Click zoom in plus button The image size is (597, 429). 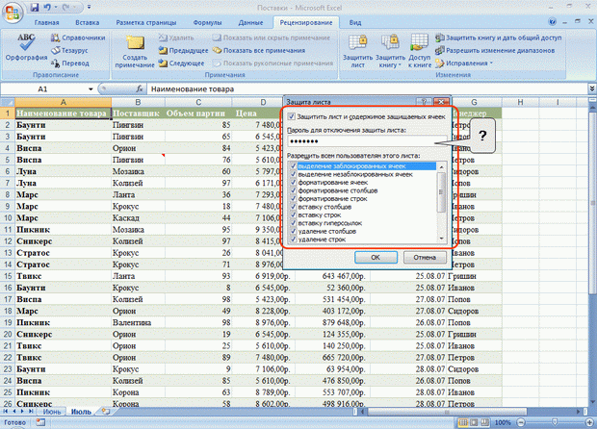coord(589,422)
